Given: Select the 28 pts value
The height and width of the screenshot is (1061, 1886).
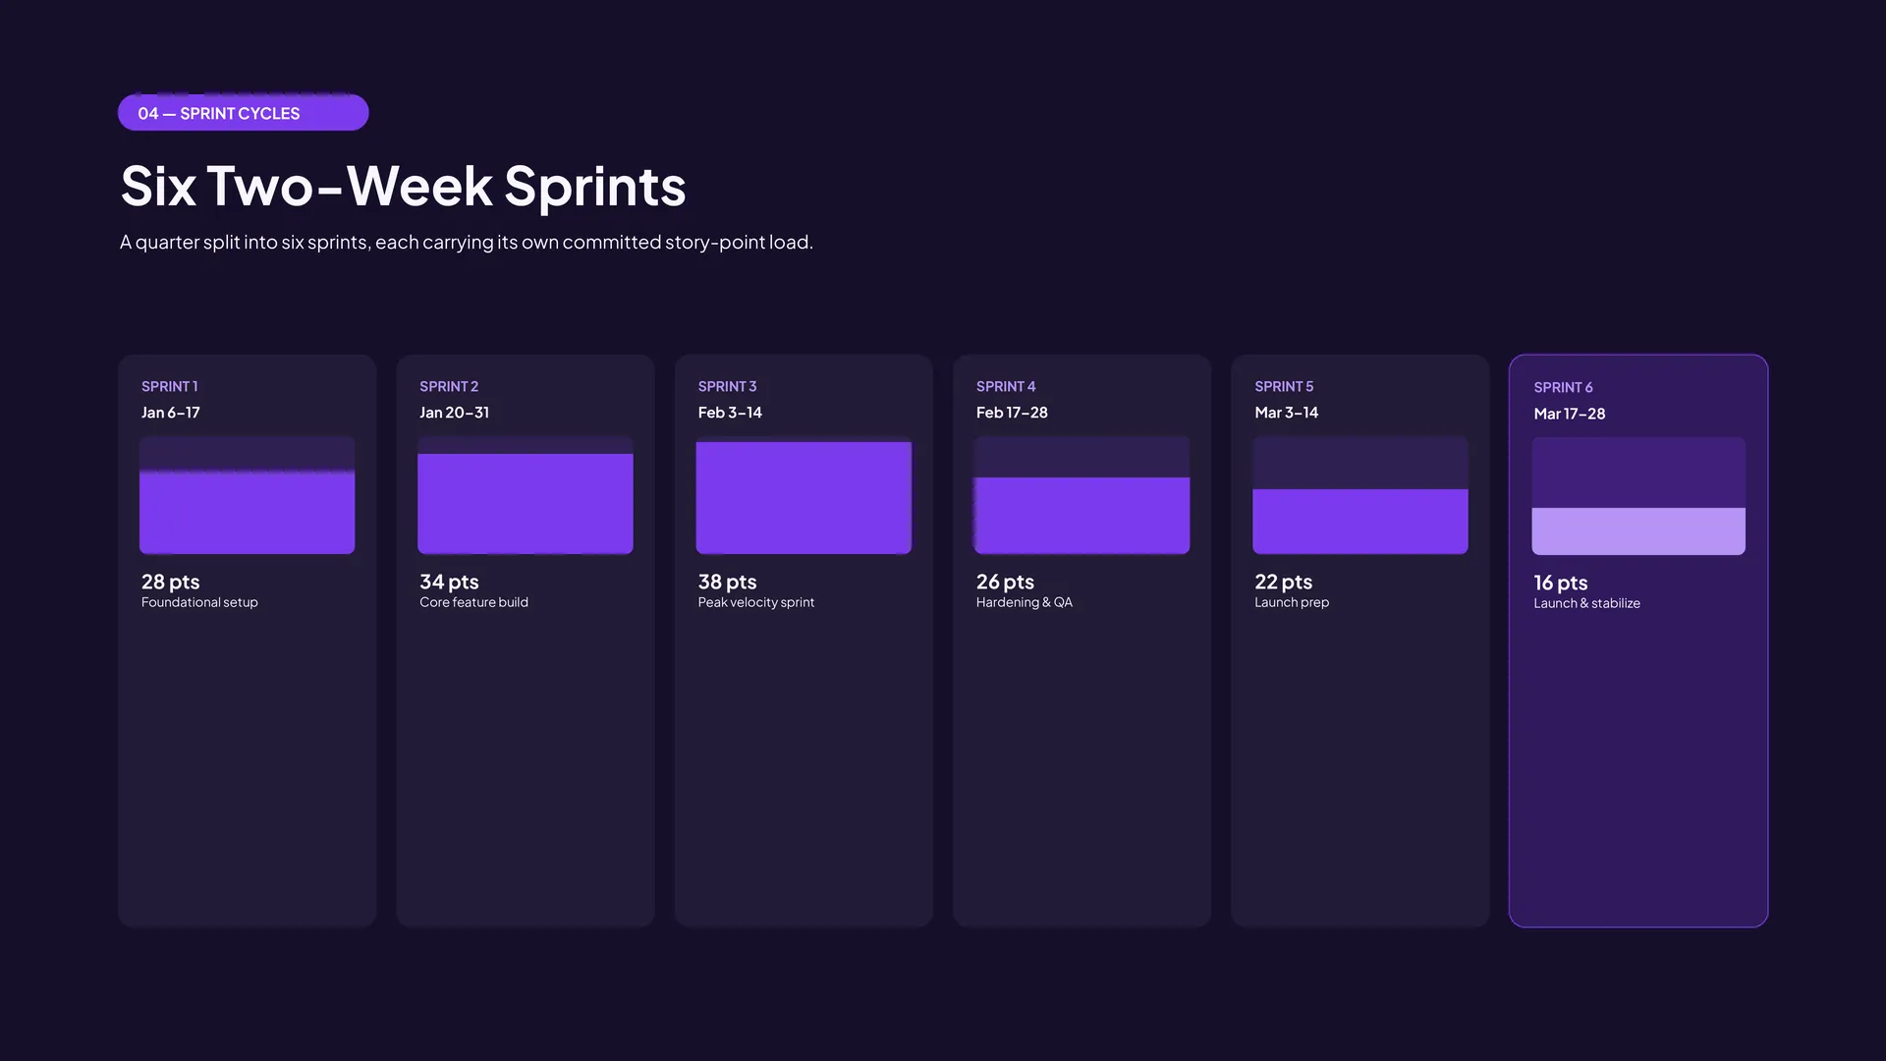Looking at the screenshot, I should [x=170, y=582].
